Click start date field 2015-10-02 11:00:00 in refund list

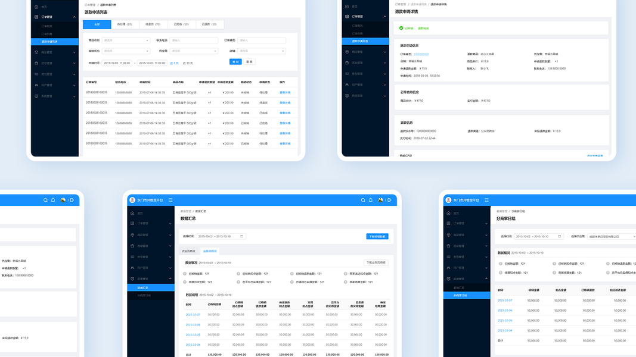pos(117,63)
